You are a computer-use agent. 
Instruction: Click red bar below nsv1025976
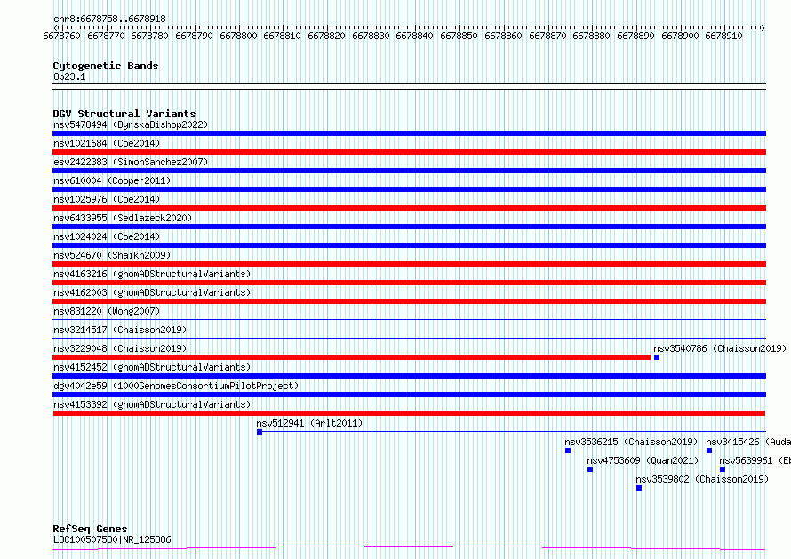(x=409, y=208)
